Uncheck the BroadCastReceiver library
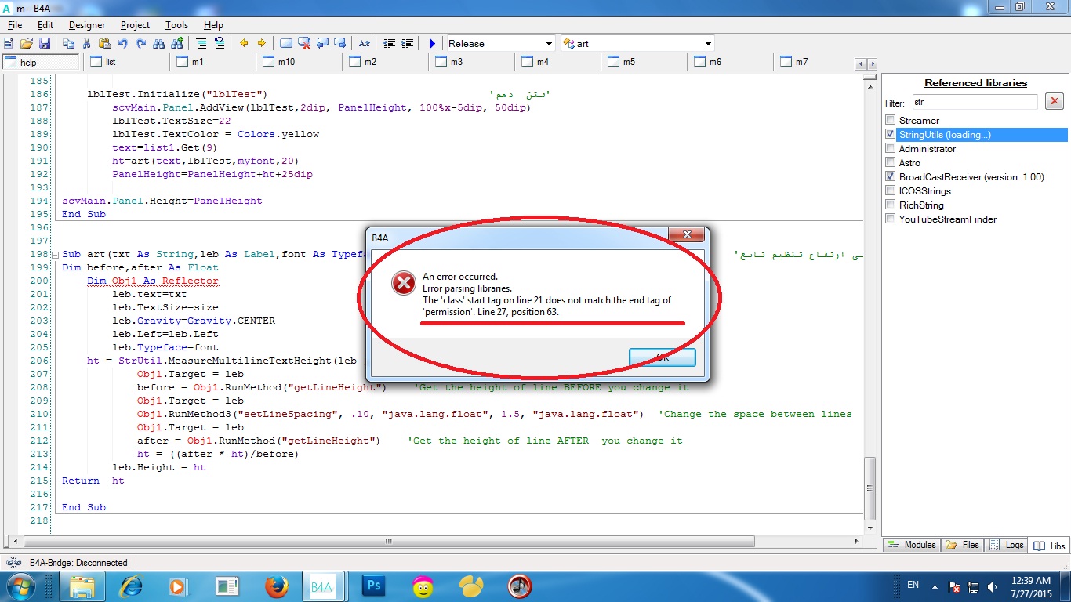Screen dimensions: 1071x602 (x=890, y=177)
